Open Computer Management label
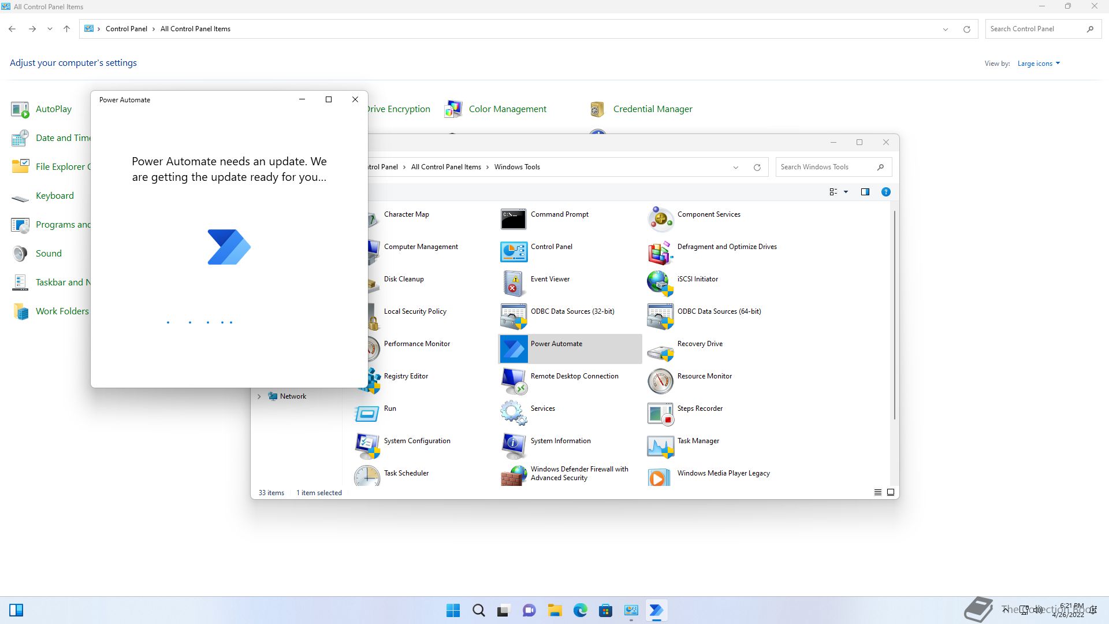 coord(420,247)
